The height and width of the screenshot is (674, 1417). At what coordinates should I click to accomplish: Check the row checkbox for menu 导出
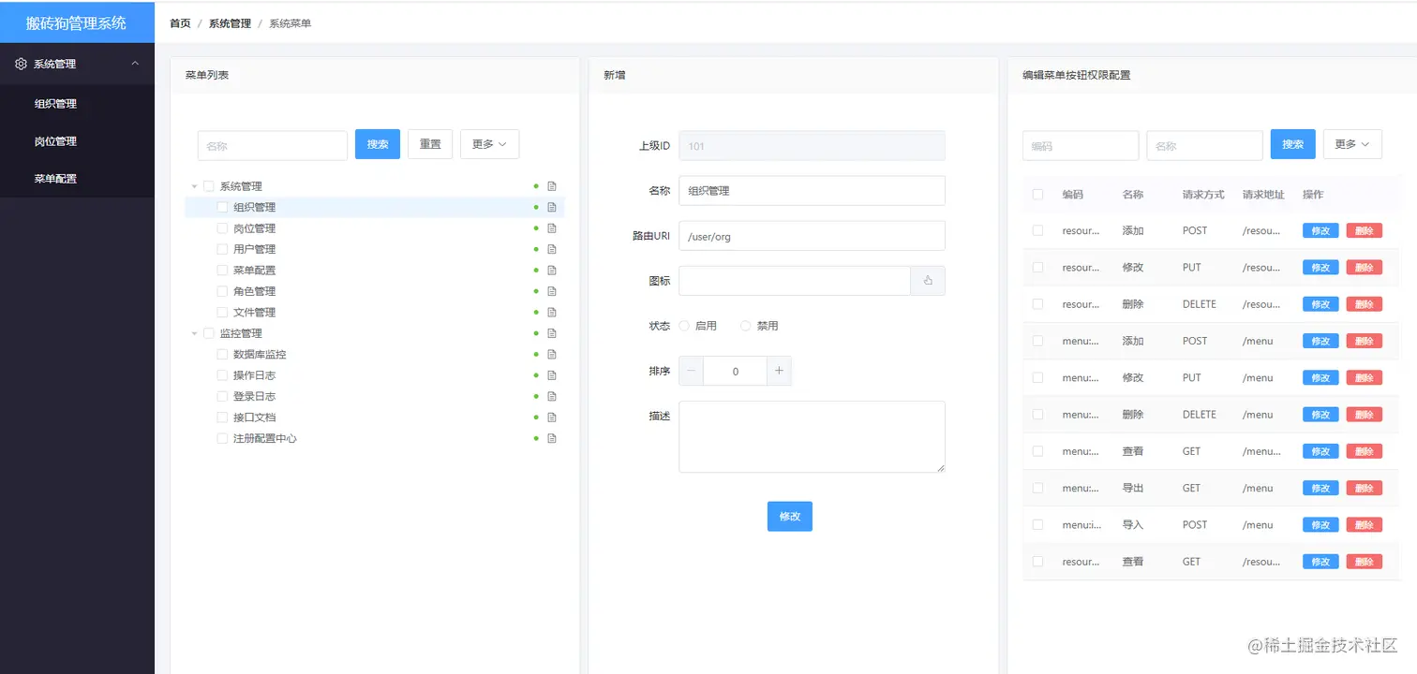(1037, 488)
